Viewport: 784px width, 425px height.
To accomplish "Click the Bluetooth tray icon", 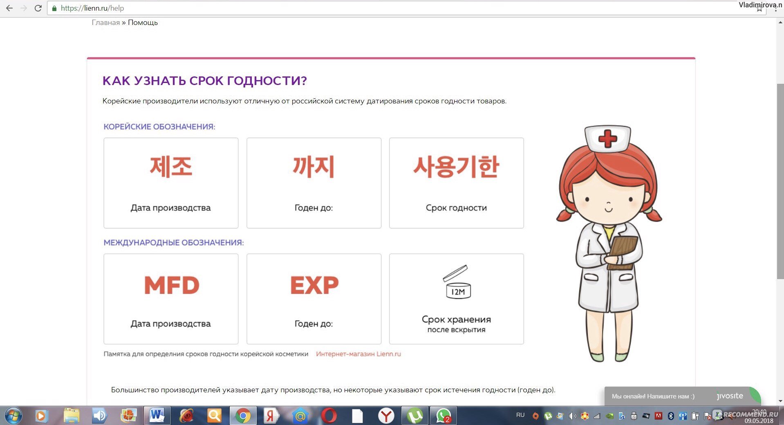I will coord(670,416).
